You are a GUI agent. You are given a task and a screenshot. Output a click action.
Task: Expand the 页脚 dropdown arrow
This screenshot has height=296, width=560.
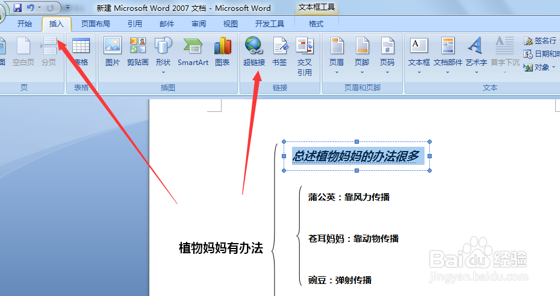362,72
